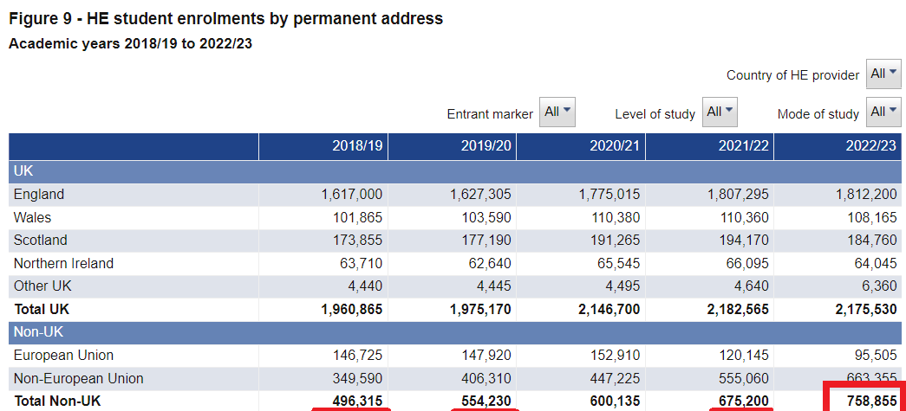Click the Total UK row label
Screen dimensions: 906x411
42,309
